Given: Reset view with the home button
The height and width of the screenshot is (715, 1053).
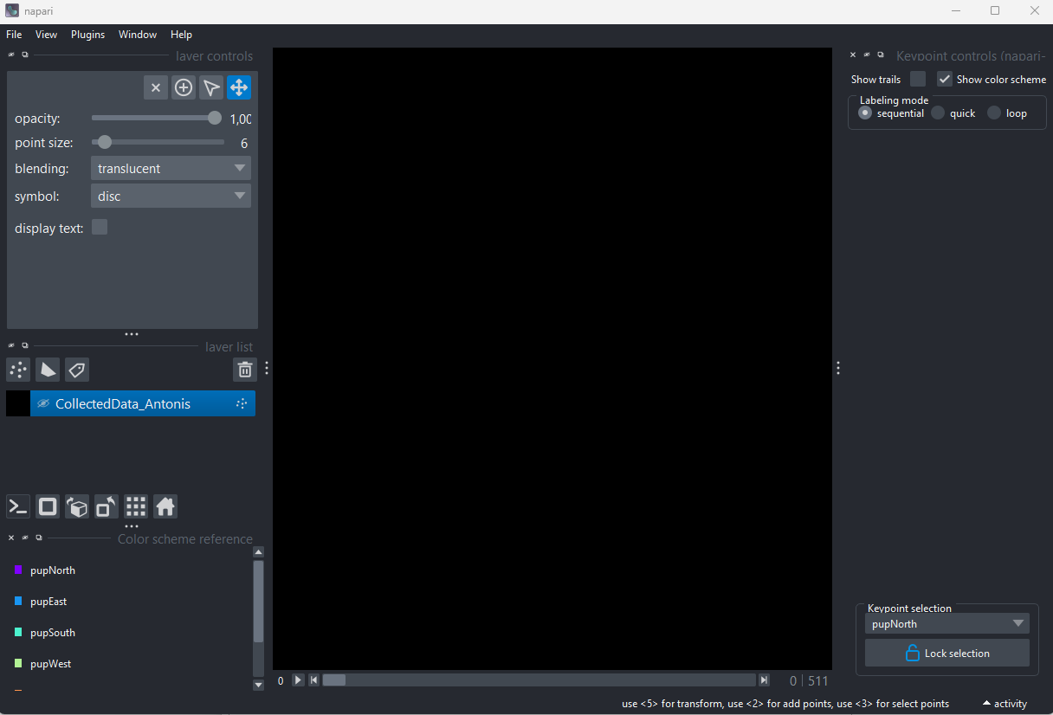Looking at the screenshot, I should (165, 506).
